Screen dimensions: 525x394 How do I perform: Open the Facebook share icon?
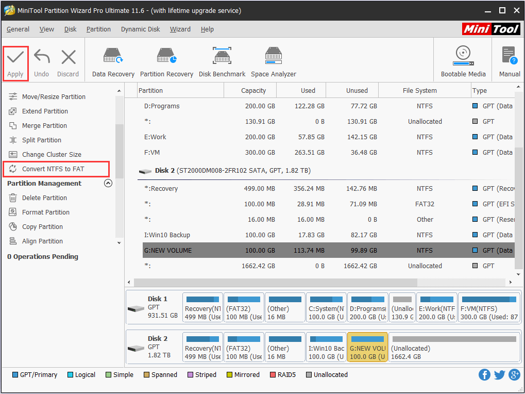click(x=484, y=374)
